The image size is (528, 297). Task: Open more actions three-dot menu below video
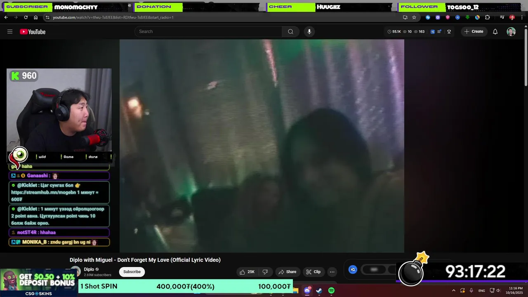pyautogui.click(x=332, y=272)
